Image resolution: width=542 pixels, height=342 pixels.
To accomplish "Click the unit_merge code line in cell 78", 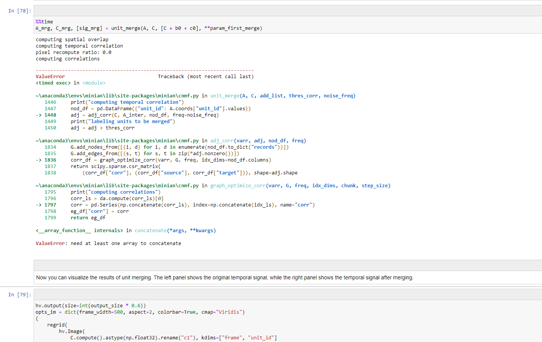I will 149,28.
